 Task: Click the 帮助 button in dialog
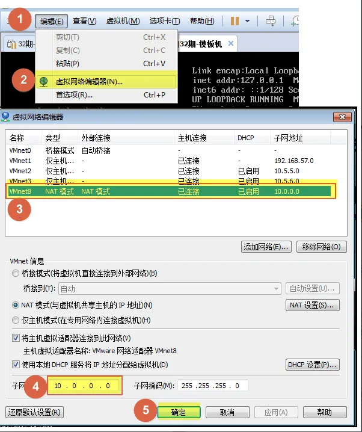[325, 412]
